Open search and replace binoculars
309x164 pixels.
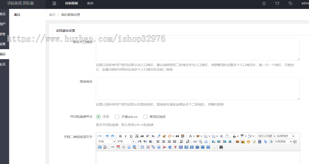[x=221, y=147]
